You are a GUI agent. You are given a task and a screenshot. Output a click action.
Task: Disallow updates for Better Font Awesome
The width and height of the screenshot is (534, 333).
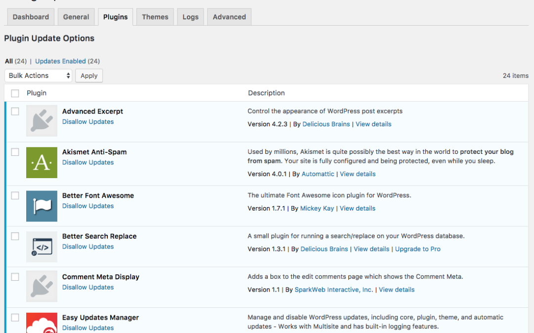[x=88, y=206]
